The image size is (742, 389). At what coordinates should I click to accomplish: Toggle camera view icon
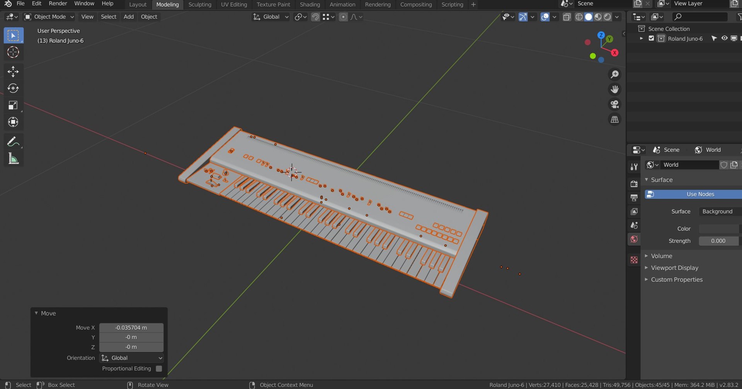(x=614, y=104)
